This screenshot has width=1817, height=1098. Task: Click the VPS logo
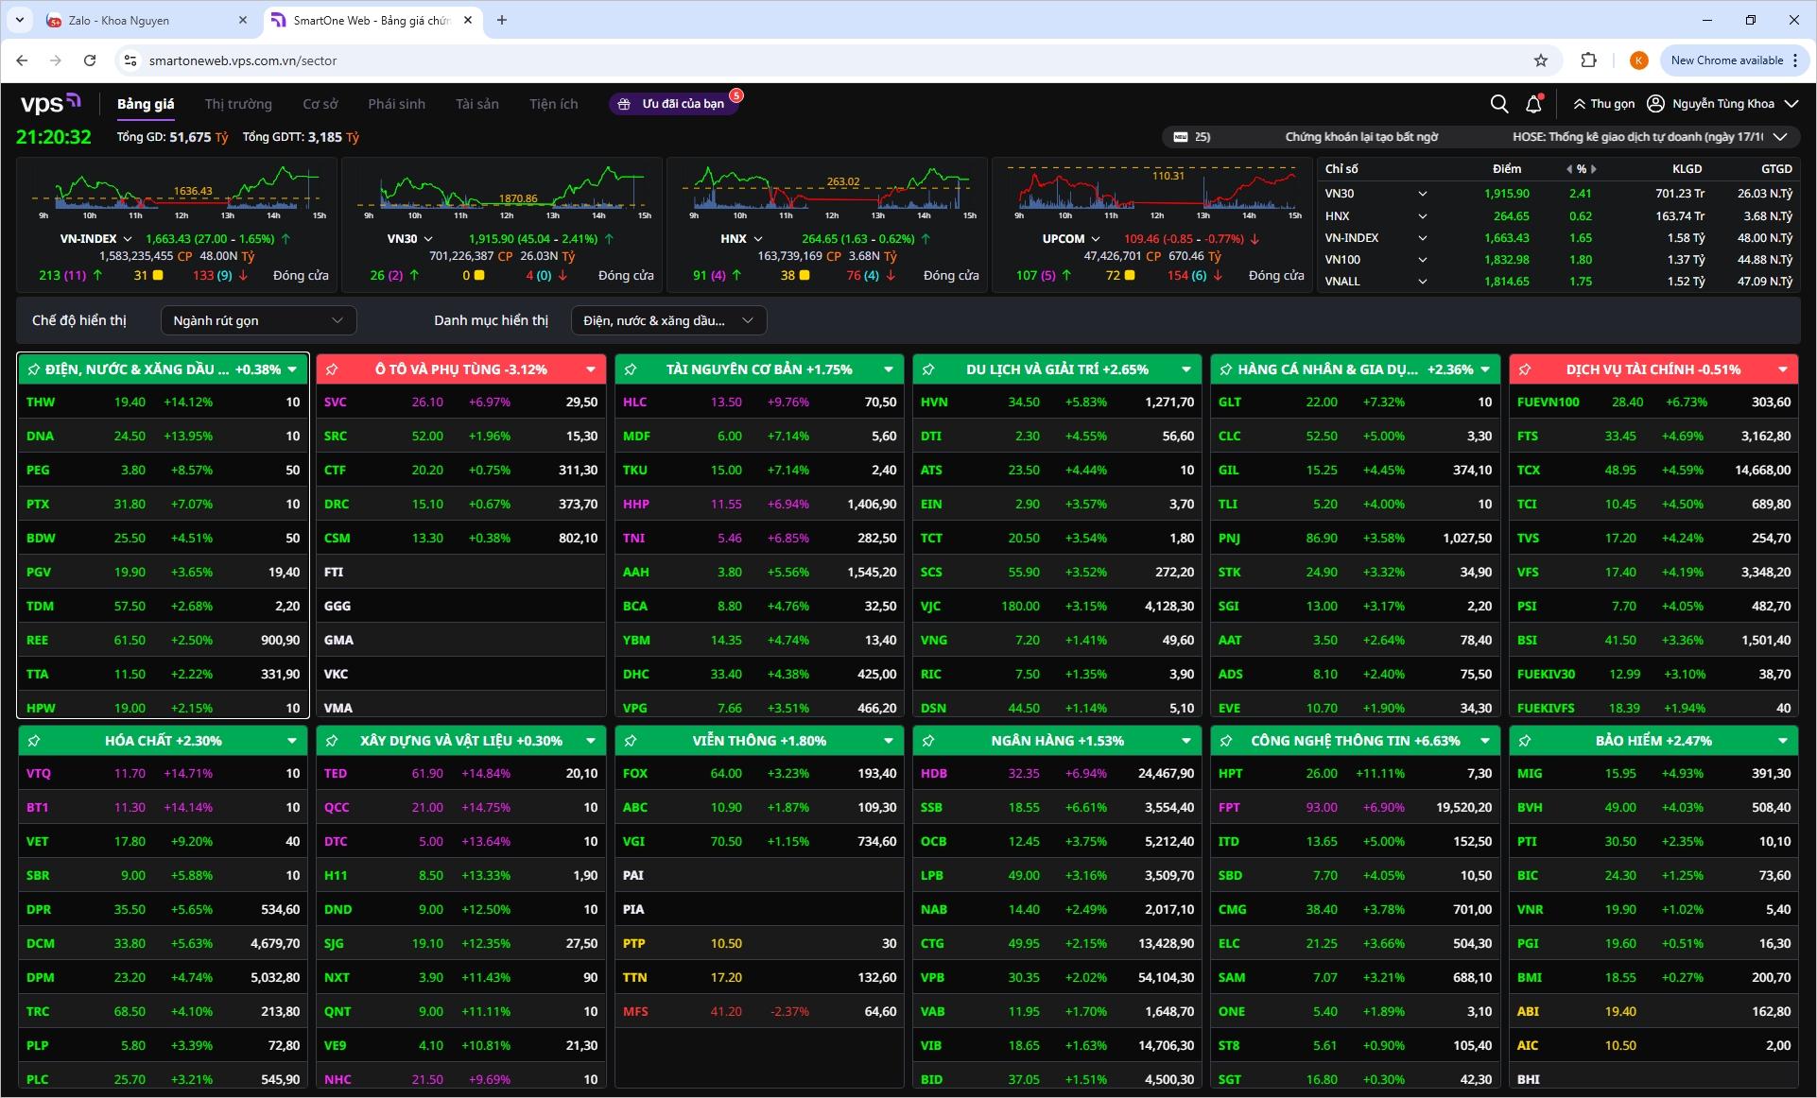point(50,103)
